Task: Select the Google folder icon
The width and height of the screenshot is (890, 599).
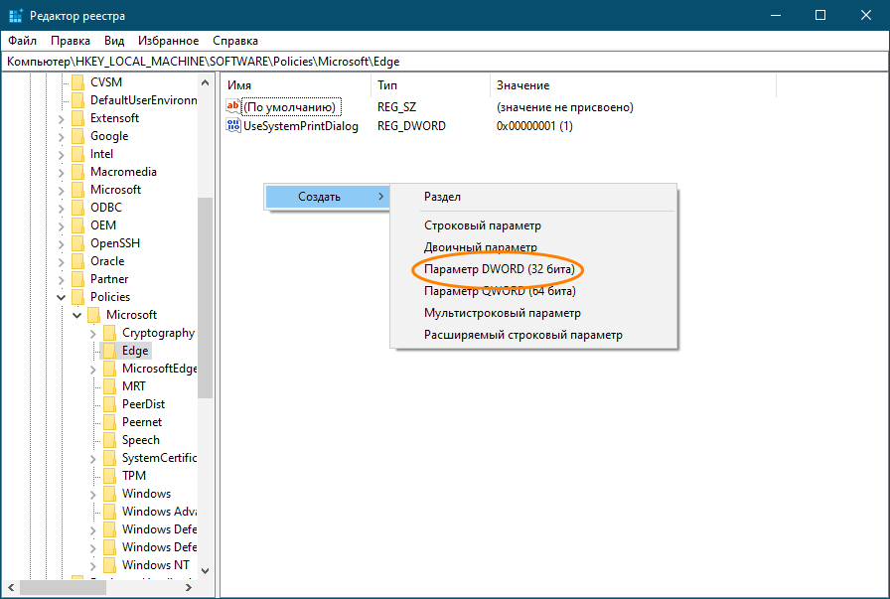Action: (77, 136)
